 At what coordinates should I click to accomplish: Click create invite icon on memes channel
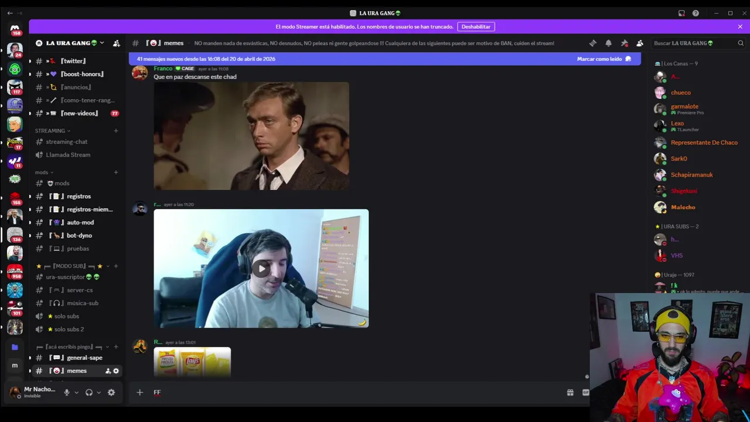click(x=108, y=371)
